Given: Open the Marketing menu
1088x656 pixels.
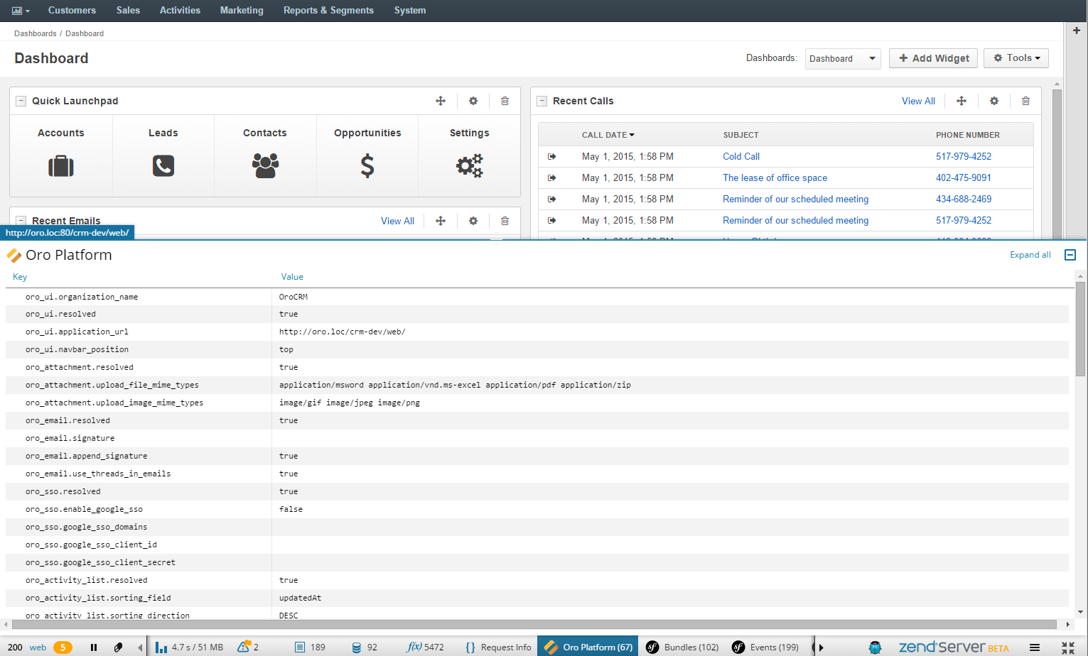Looking at the screenshot, I should click(242, 11).
